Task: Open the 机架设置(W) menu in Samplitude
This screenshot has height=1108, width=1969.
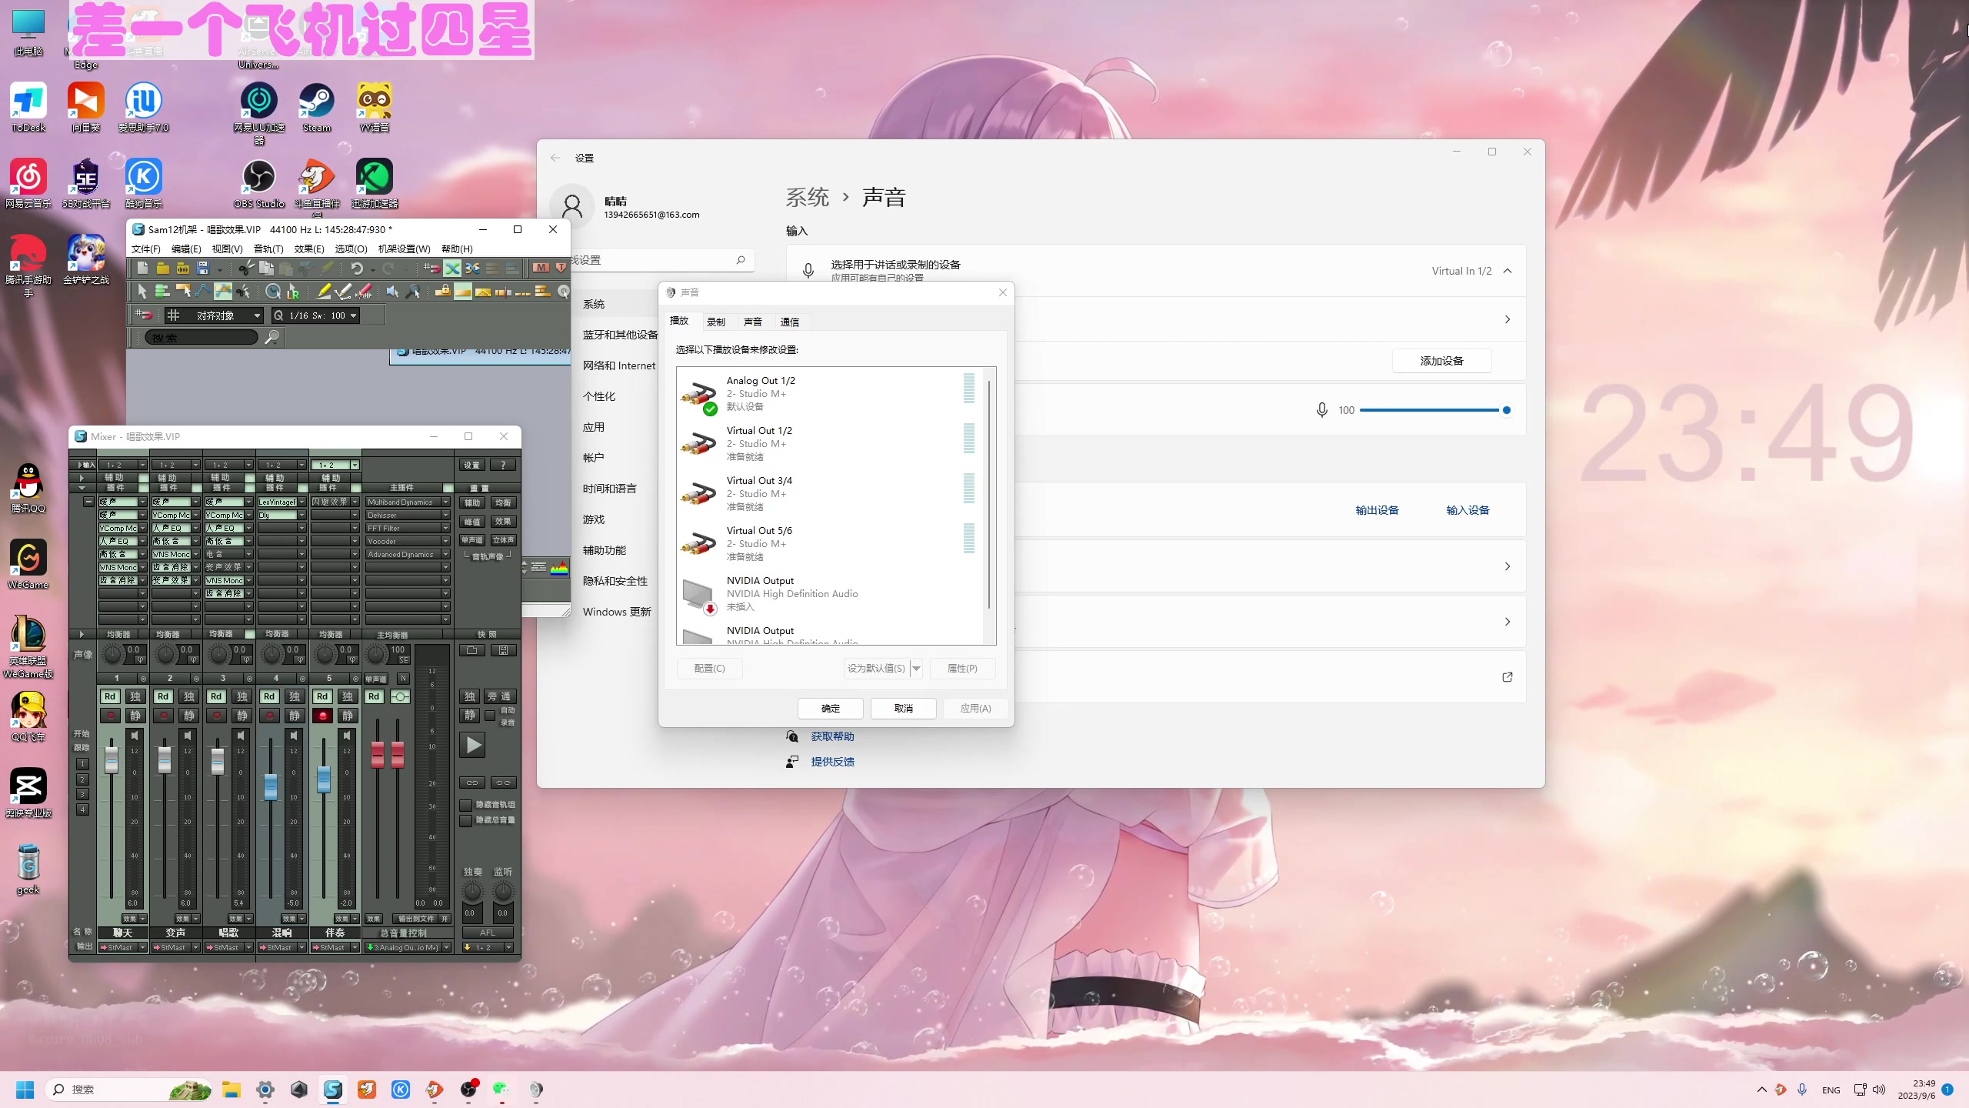Action: click(405, 249)
